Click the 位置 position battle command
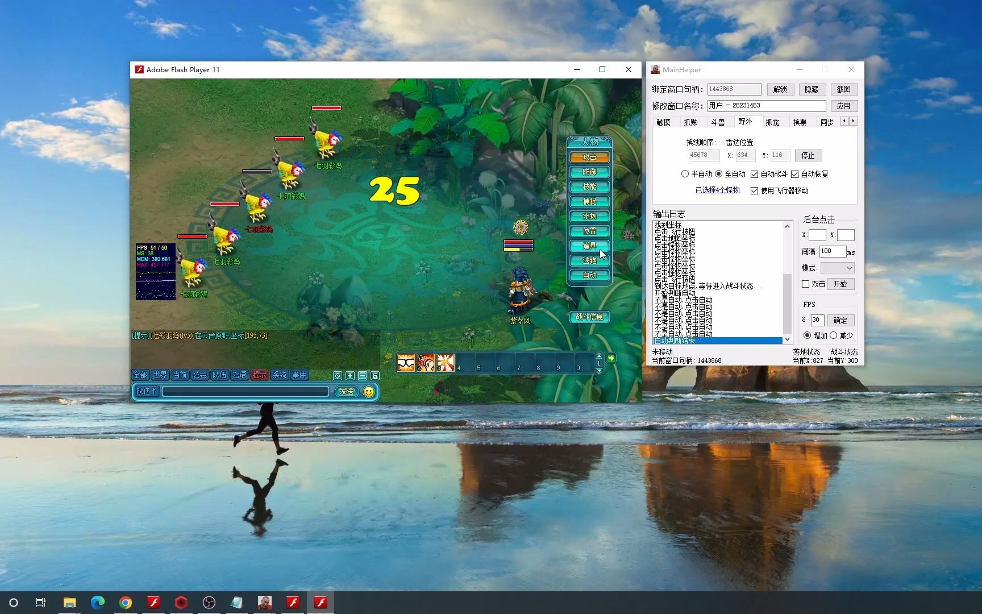The width and height of the screenshot is (982, 614). point(590,231)
